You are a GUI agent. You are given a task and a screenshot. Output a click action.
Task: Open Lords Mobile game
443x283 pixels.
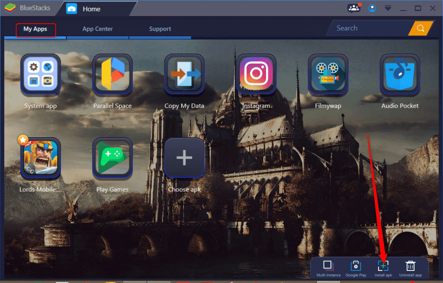tap(40, 158)
